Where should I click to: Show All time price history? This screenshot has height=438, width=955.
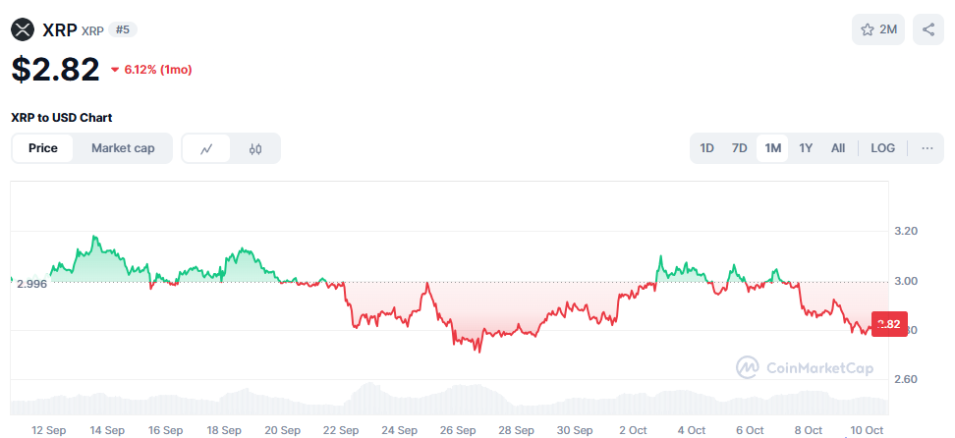pyautogui.click(x=837, y=148)
